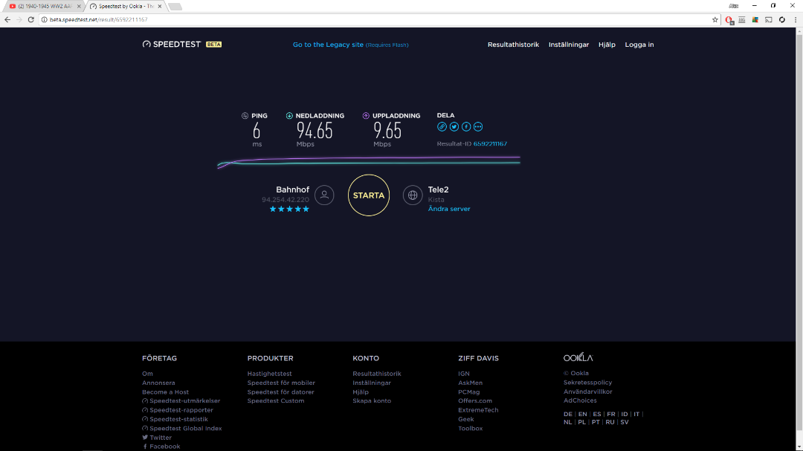Screen dimensions: 803x451
Task: Click the 9.65 Mbps upload value
Action: pos(387,131)
